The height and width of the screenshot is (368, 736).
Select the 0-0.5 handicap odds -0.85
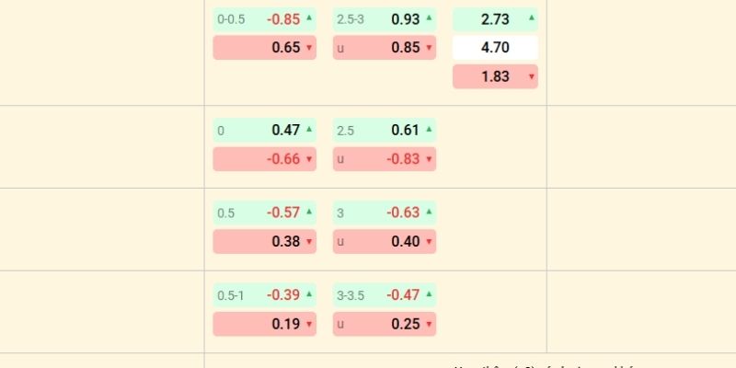264,18
